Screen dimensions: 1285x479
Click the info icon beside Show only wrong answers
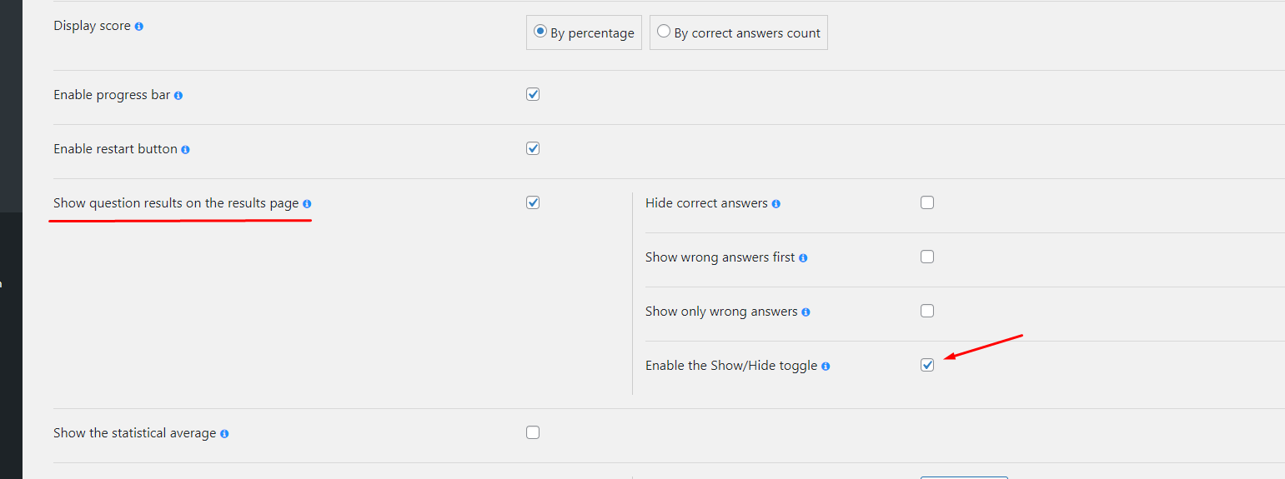pyautogui.click(x=806, y=312)
